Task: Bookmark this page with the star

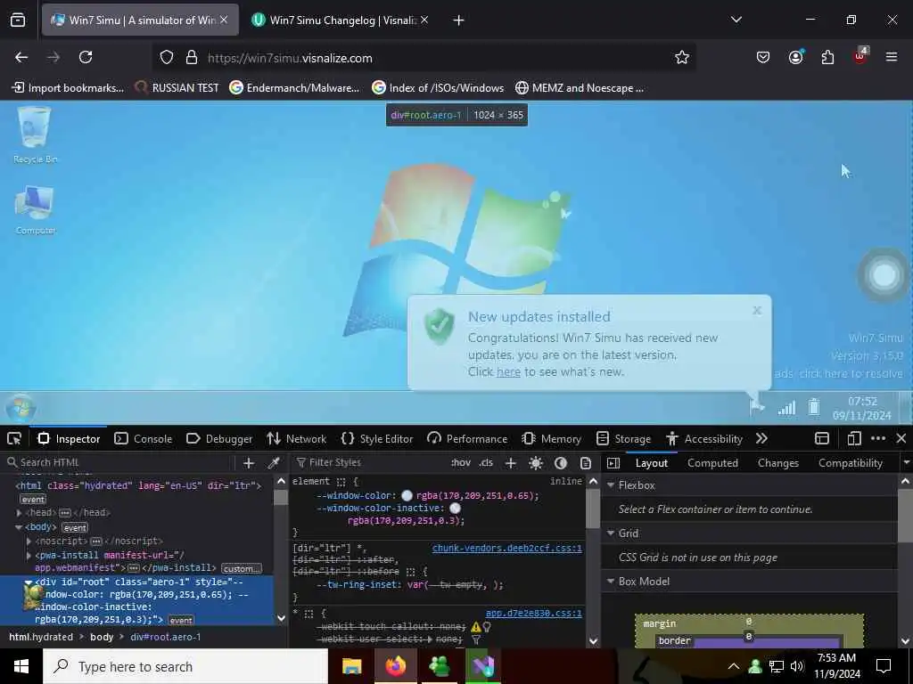Action: point(682,57)
